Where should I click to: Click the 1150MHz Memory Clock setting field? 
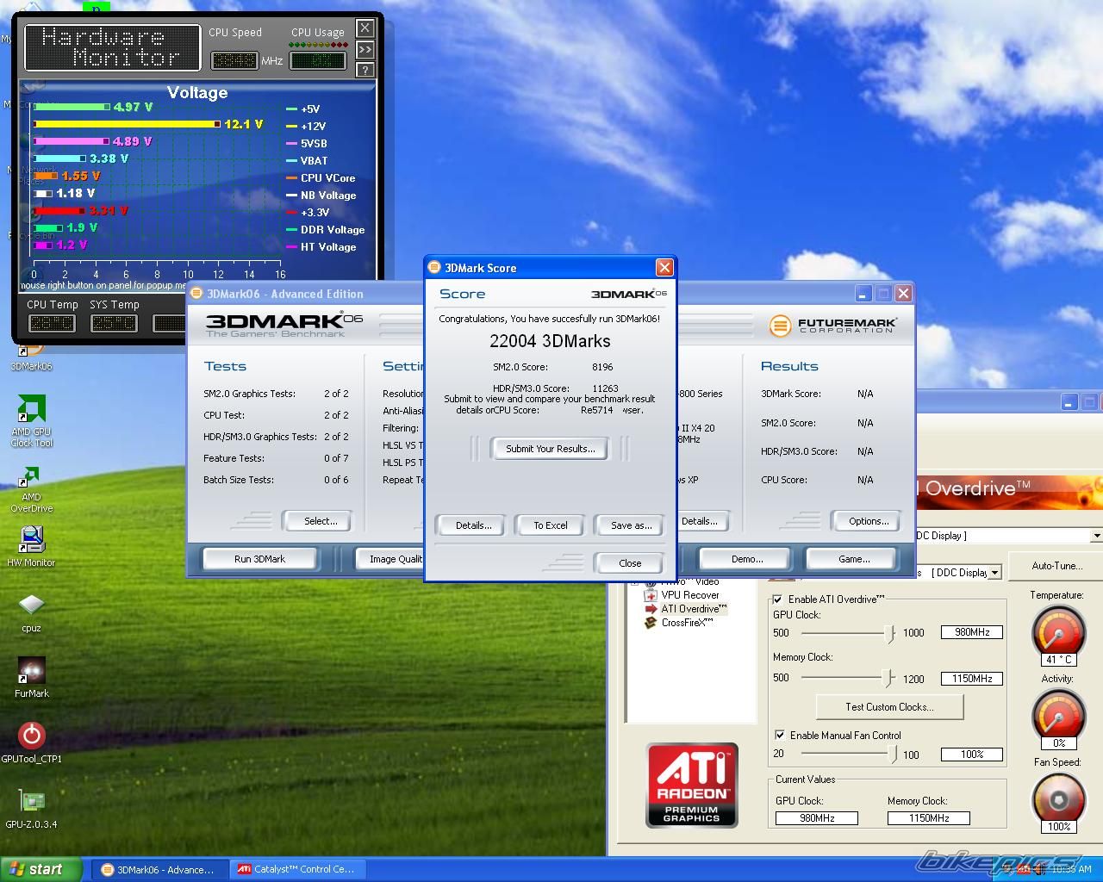[x=972, y=679]
